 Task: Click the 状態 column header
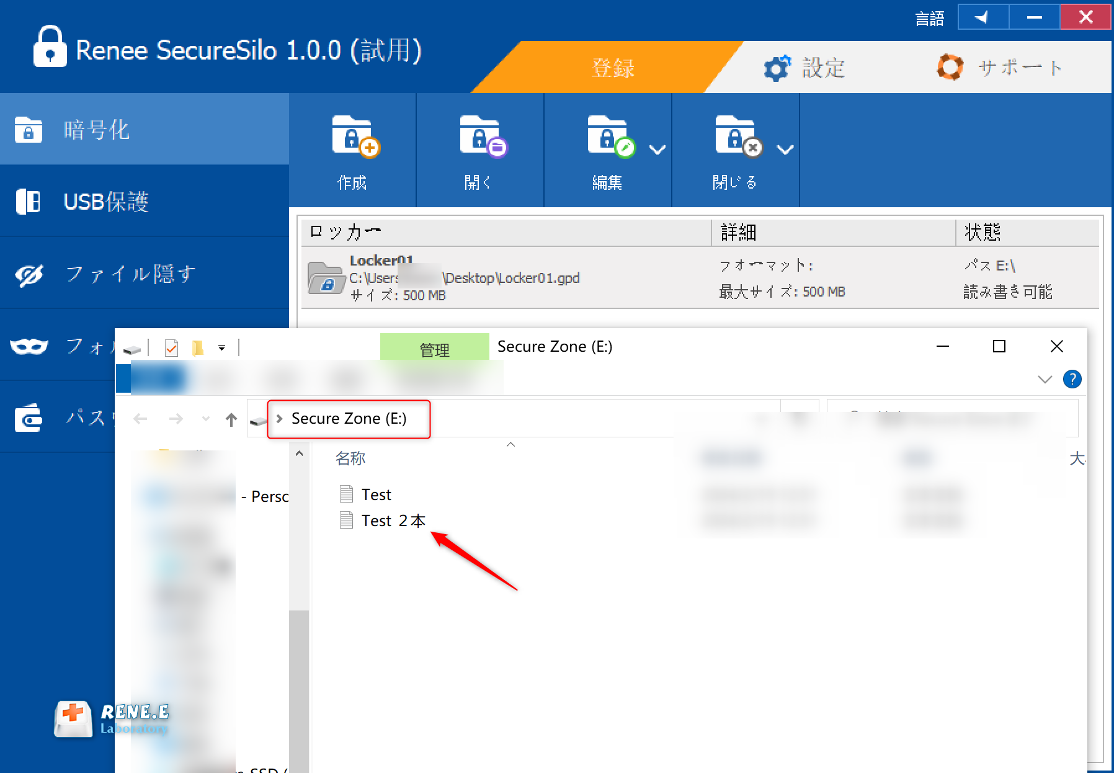point(1027,232)
